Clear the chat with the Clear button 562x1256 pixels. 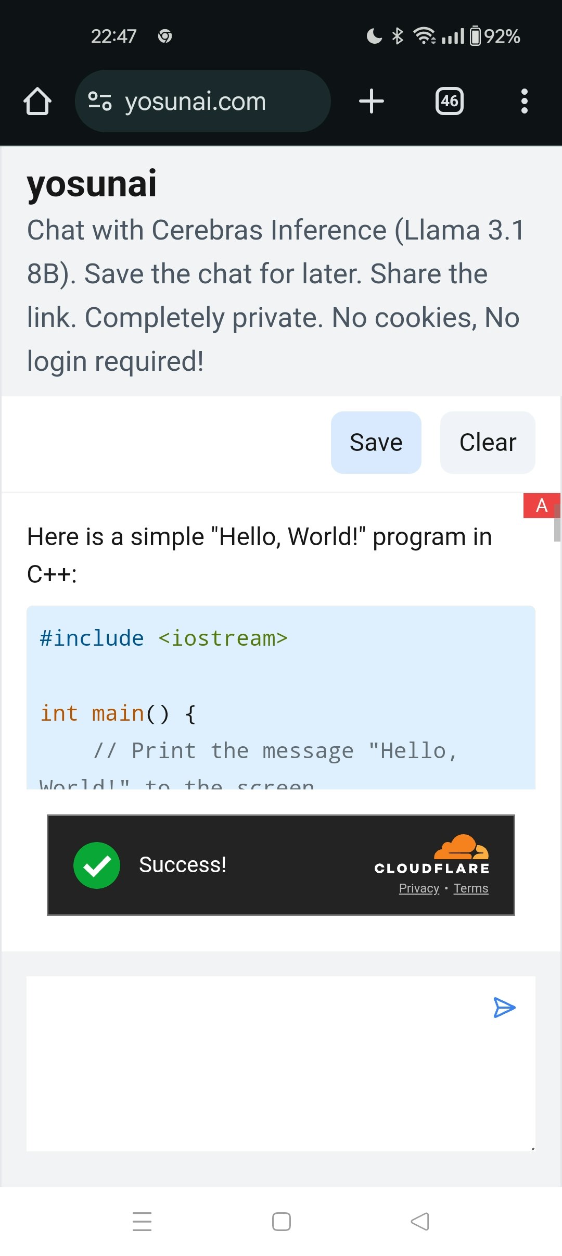point(487,442)
